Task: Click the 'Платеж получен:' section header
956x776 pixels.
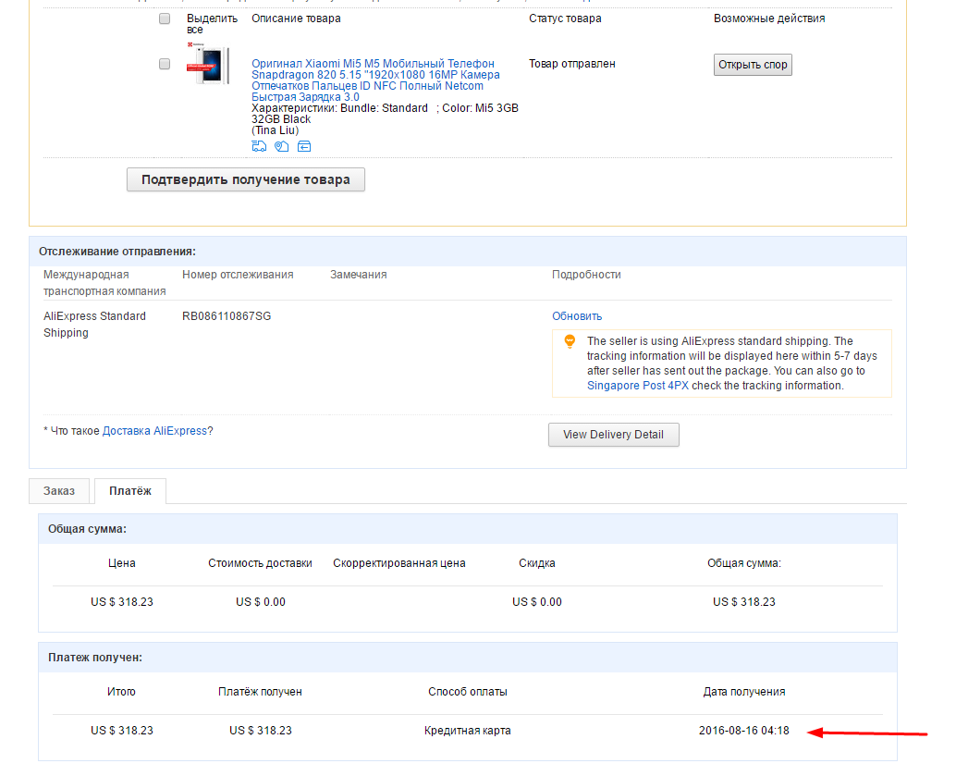Action: (x=95, y=658)
